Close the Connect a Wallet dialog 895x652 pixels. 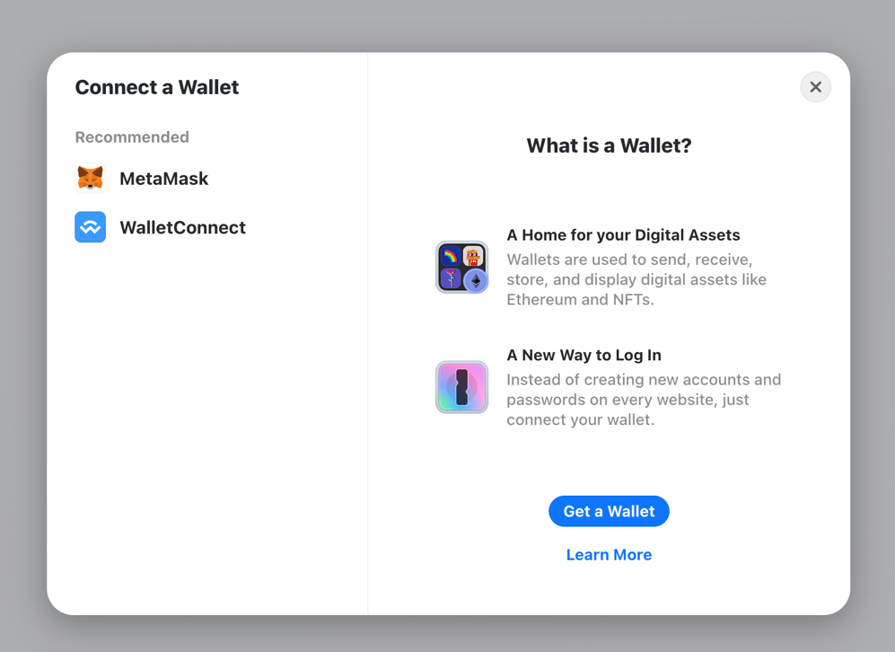coord(815,87)
